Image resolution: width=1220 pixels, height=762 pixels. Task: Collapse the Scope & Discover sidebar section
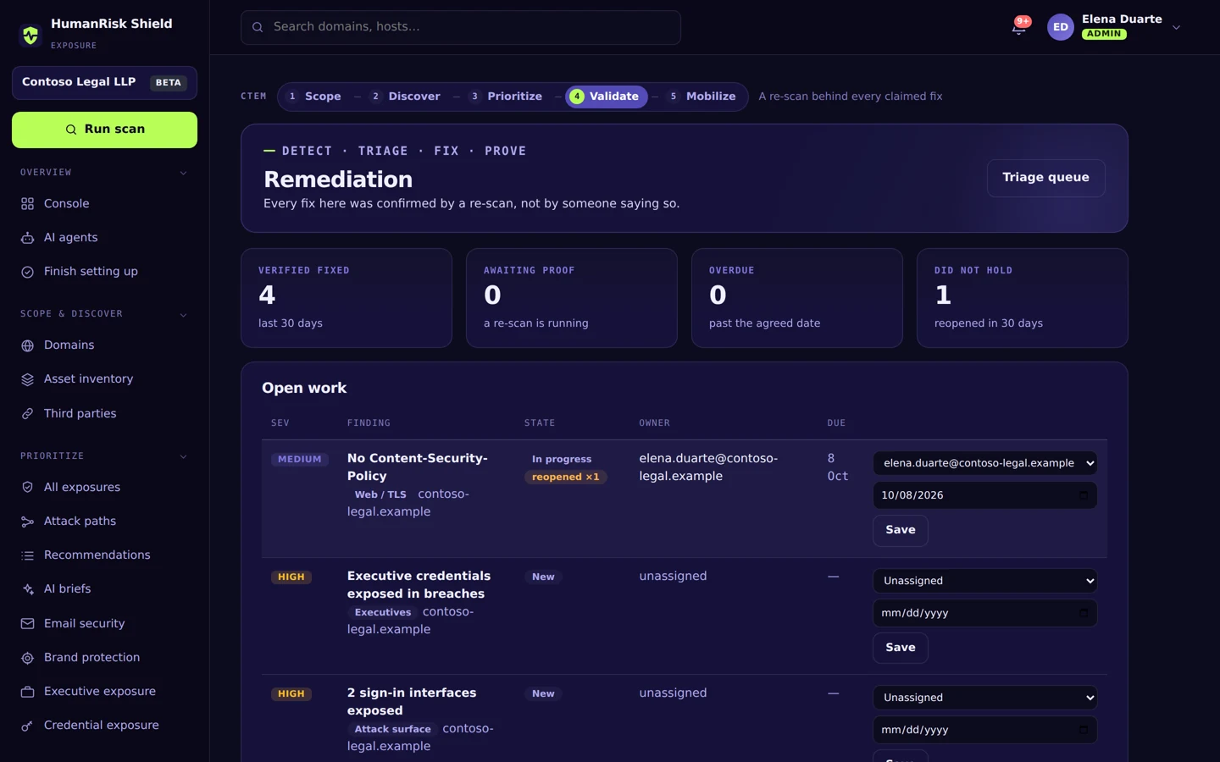184,314
